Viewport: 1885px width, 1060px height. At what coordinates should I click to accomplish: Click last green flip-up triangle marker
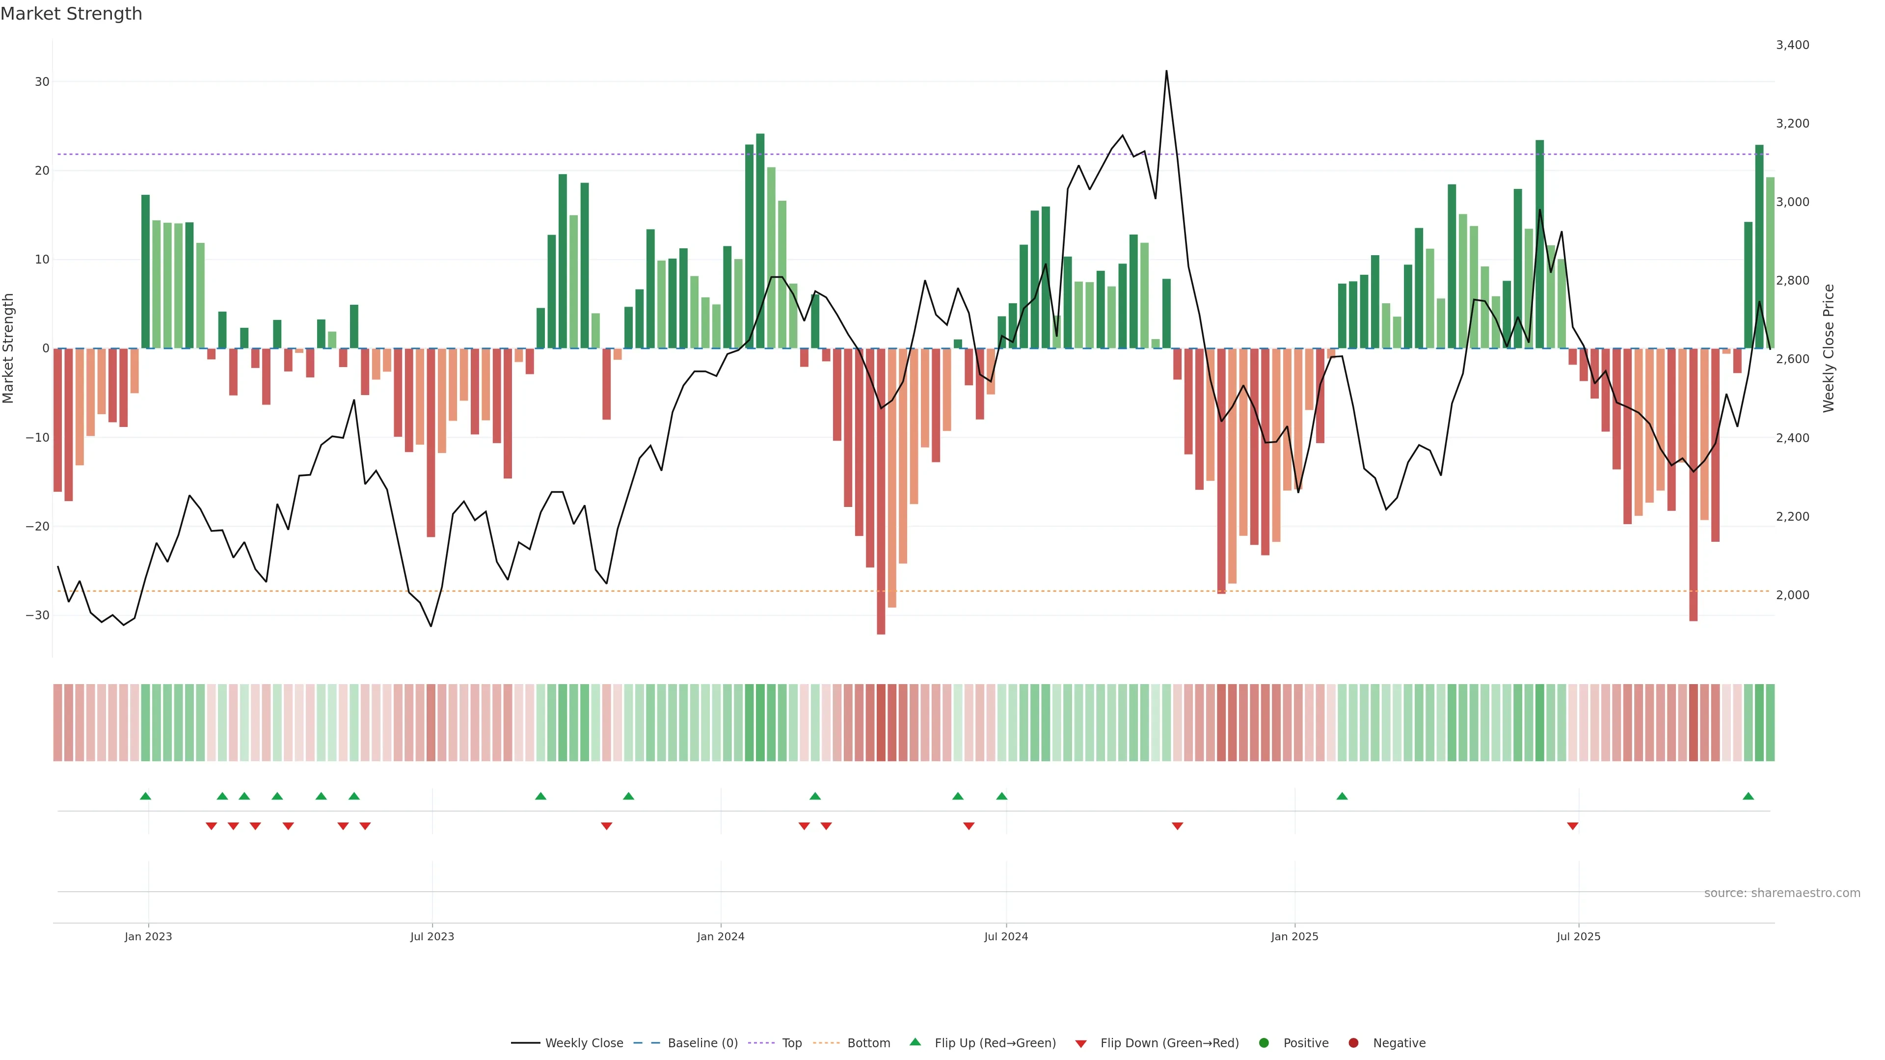[x=1748, y=796]
